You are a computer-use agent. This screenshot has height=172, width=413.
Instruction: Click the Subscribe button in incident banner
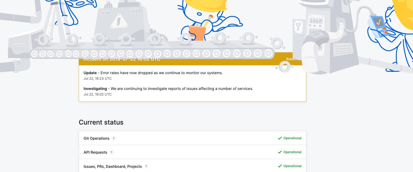pos(293,59)
